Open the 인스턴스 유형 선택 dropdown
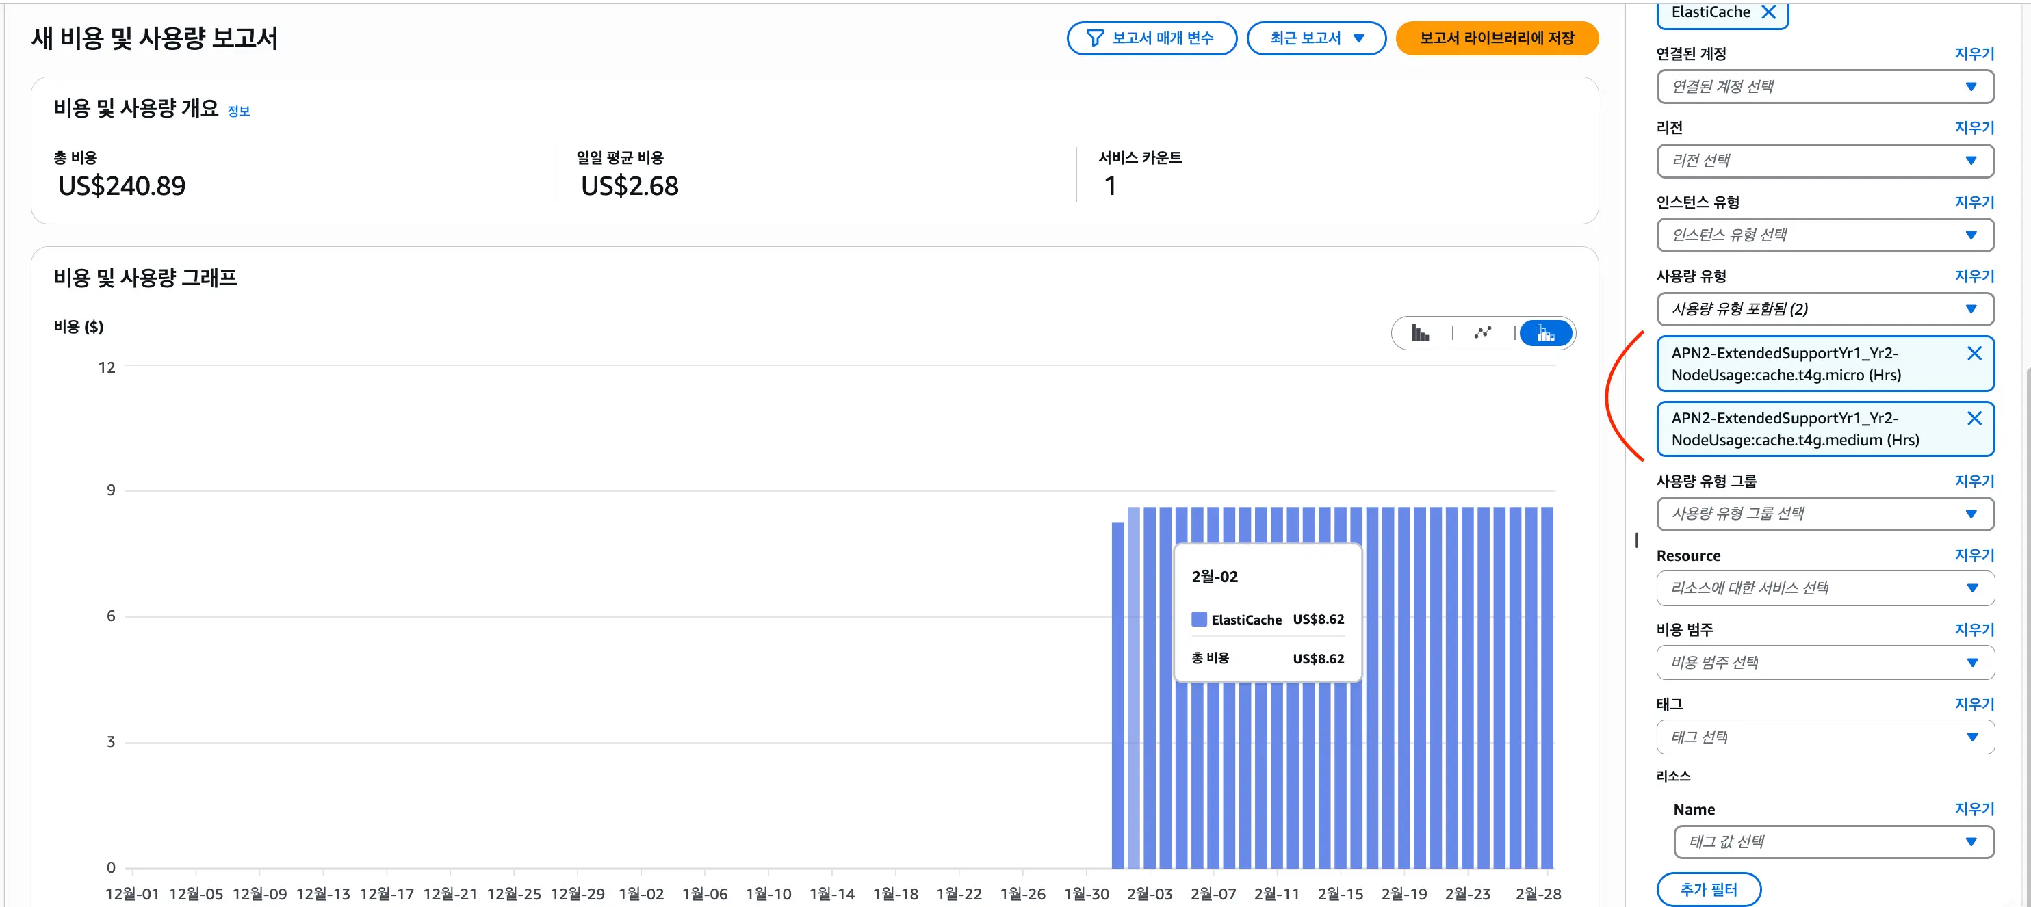This screenshot has width=2031, height=907. click(1825, 235)
